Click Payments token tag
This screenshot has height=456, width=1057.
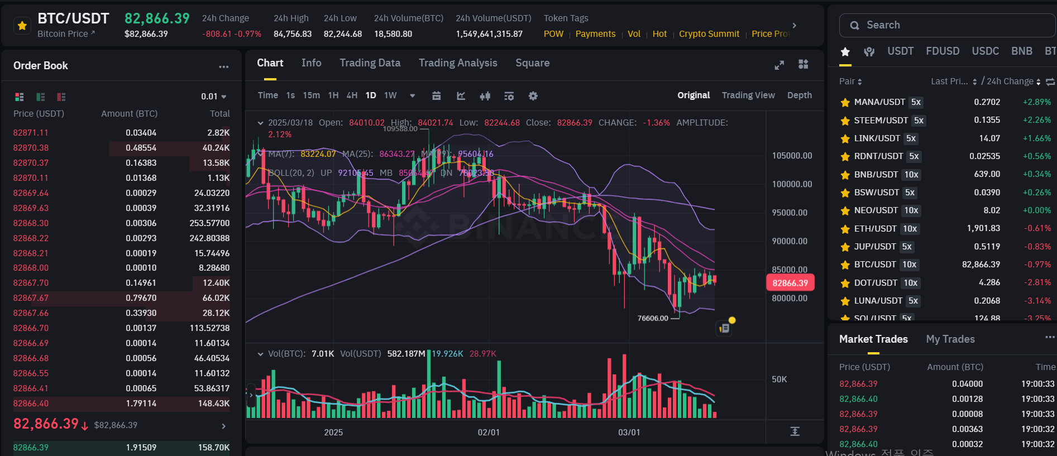(x=595, y=34)
